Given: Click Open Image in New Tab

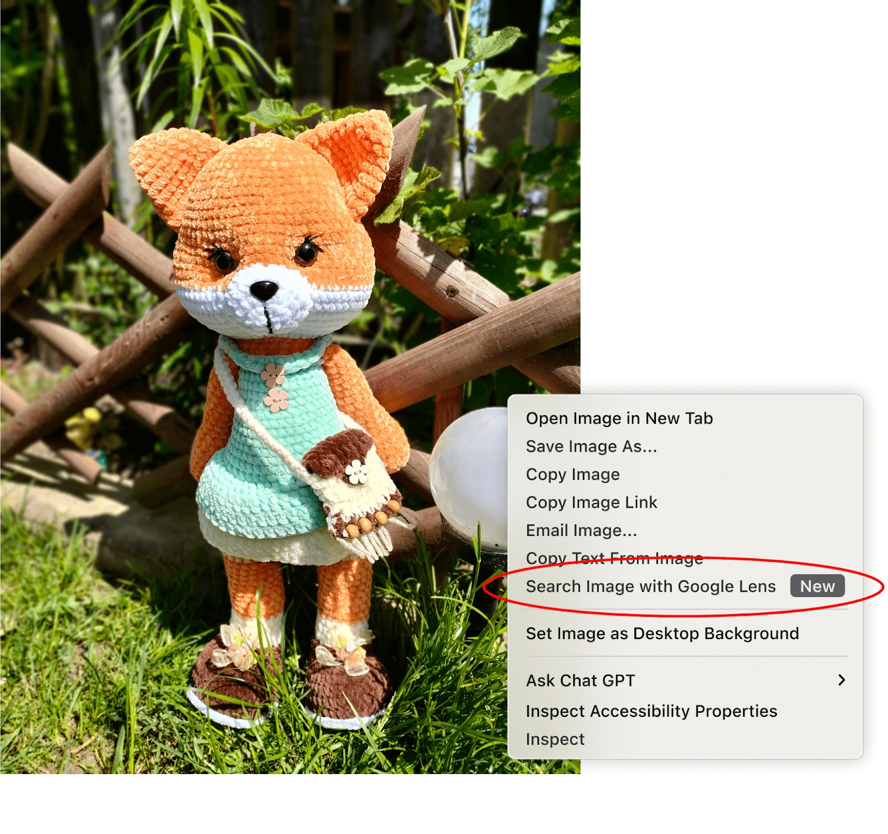Looking at the screenshot, I should pos(619,419).
